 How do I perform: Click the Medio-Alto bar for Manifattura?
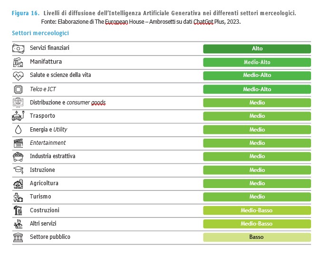(257, 62)
